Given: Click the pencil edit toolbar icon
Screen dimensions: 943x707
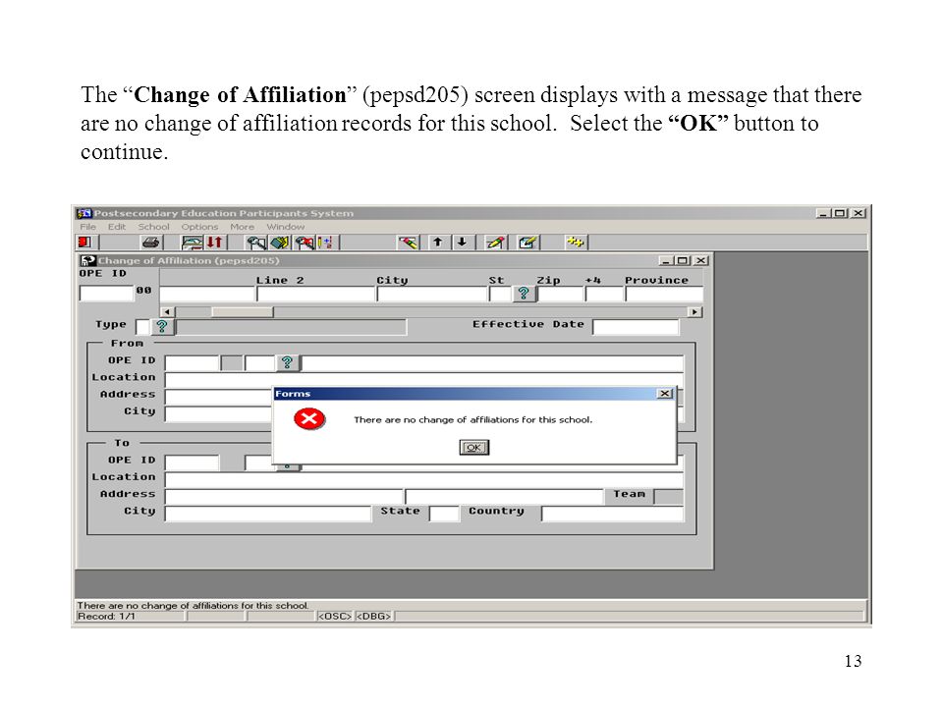Looking at the screenshot, I should [495, 243].
